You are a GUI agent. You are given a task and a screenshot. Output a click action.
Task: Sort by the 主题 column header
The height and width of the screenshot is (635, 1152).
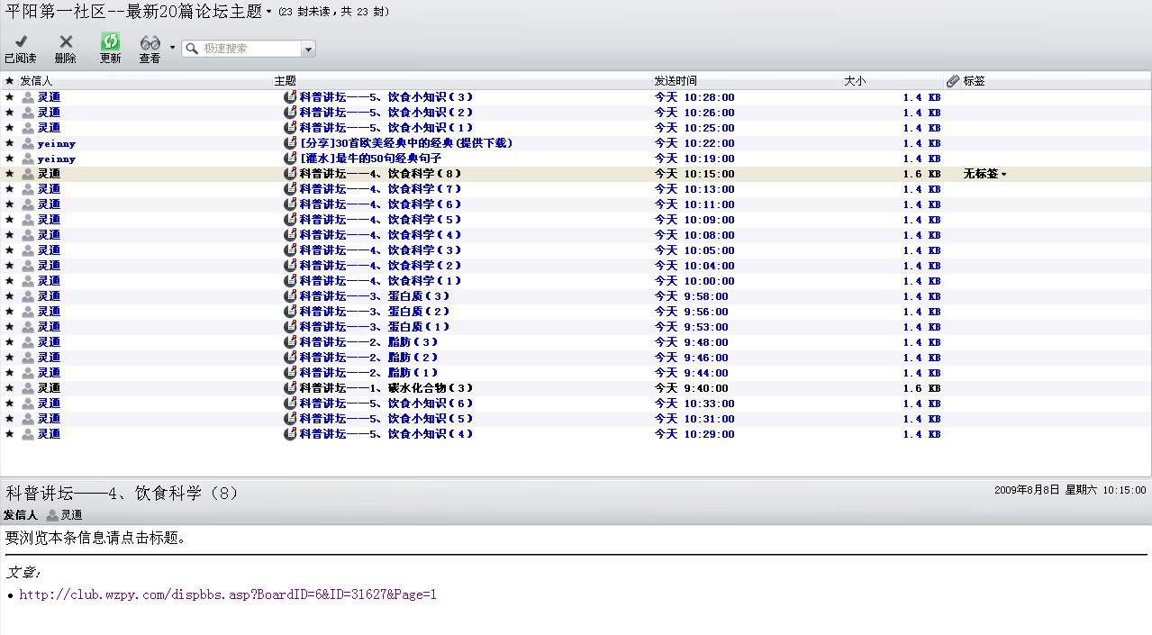click(x=285, y=81)
